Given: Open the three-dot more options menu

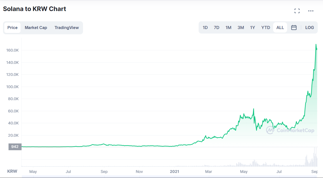Looking at the screenshot, I should (311, 11).
